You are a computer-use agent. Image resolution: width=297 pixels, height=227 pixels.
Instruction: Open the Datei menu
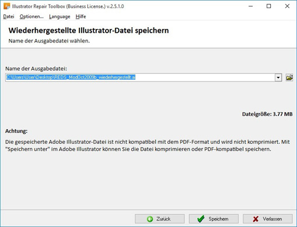coord(9,17)
